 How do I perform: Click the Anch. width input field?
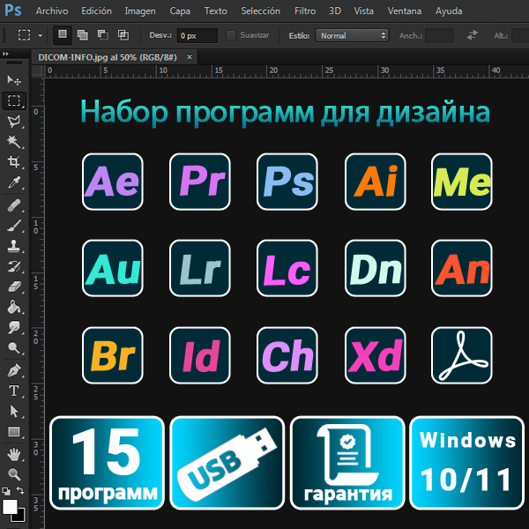coord(439,35)
